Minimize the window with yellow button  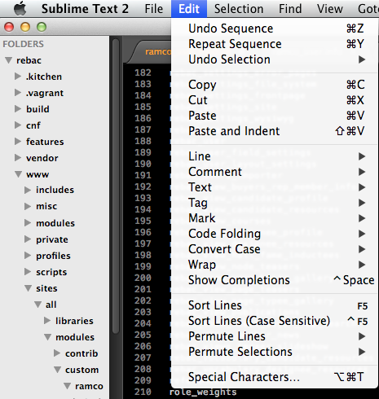pyautogui.click(x=25, y=27)
